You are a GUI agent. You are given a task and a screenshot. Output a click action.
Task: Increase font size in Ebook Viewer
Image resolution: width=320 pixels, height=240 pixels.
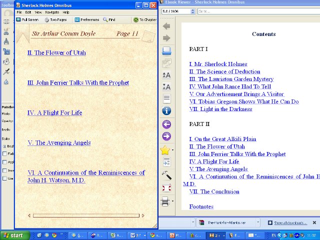point(166,75)
